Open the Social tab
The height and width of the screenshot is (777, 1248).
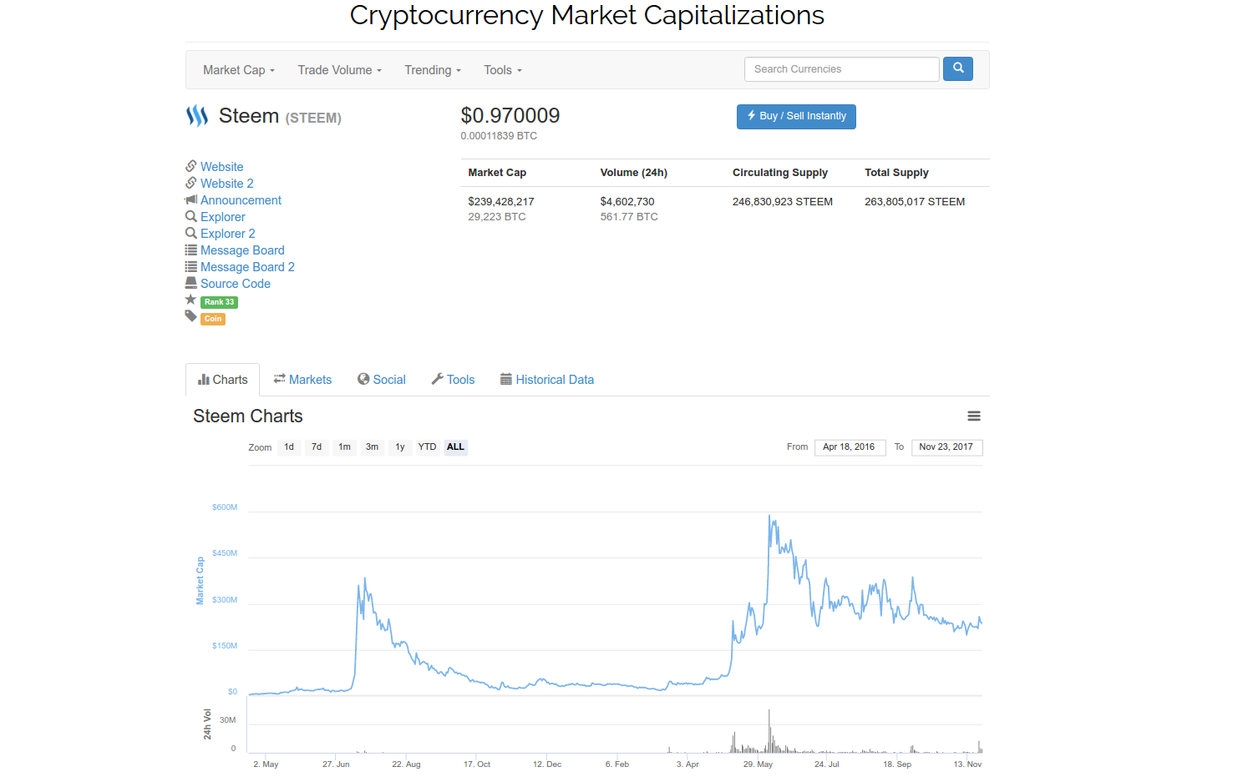point(382,380)
